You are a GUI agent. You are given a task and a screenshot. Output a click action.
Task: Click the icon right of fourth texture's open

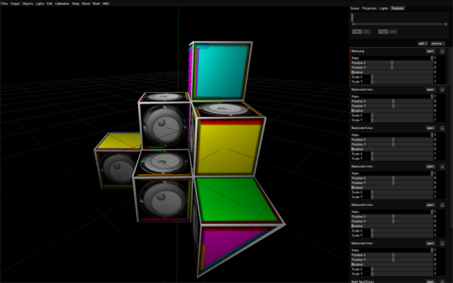442,166
